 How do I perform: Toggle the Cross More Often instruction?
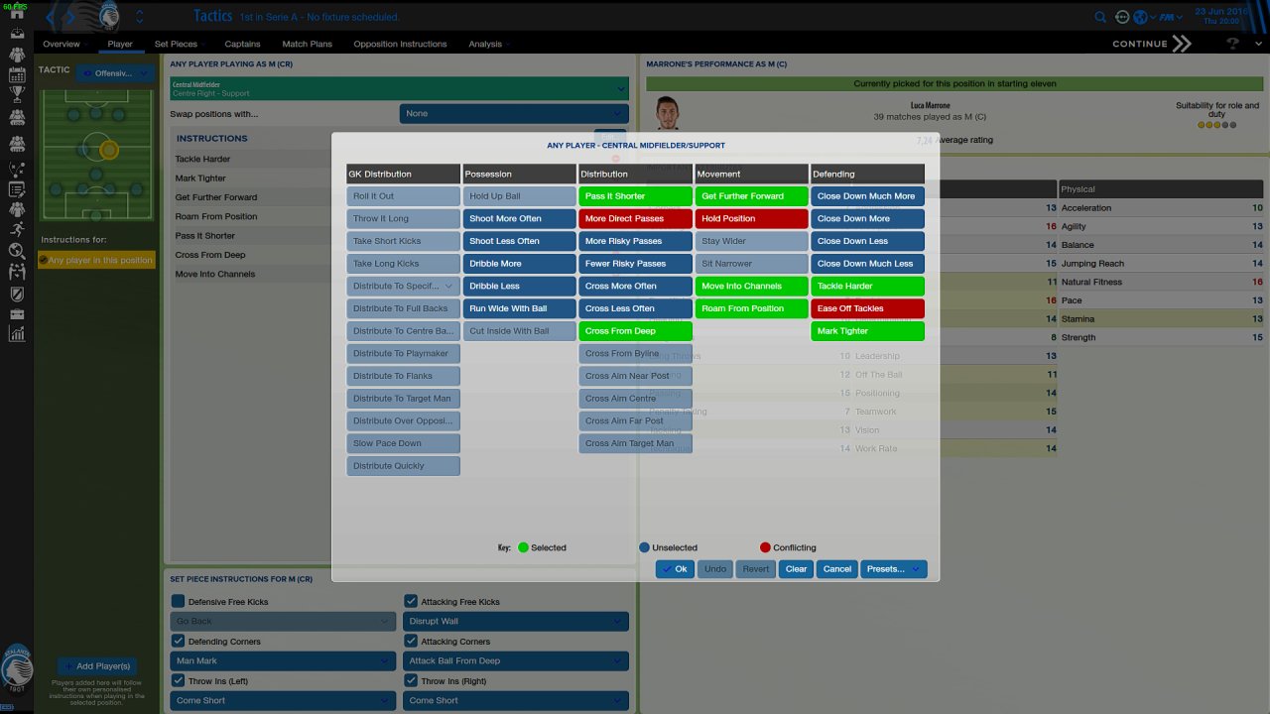[x=635, y=287]
